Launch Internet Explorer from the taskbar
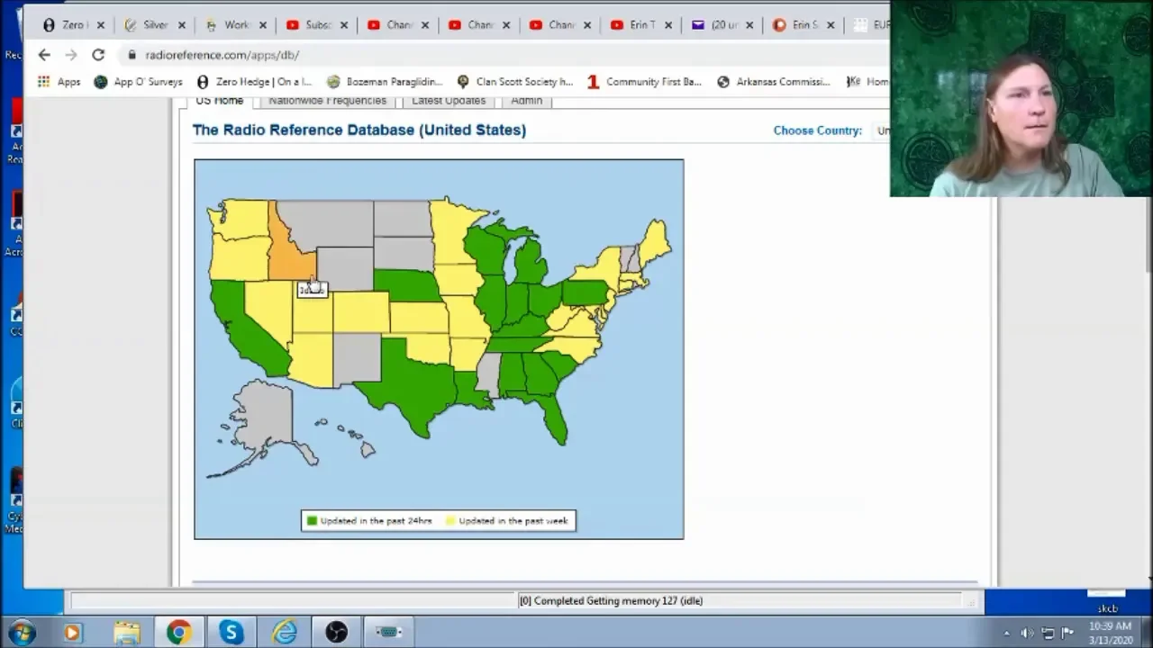Screen dimensions: 1153x648 [x=285, y=633]
